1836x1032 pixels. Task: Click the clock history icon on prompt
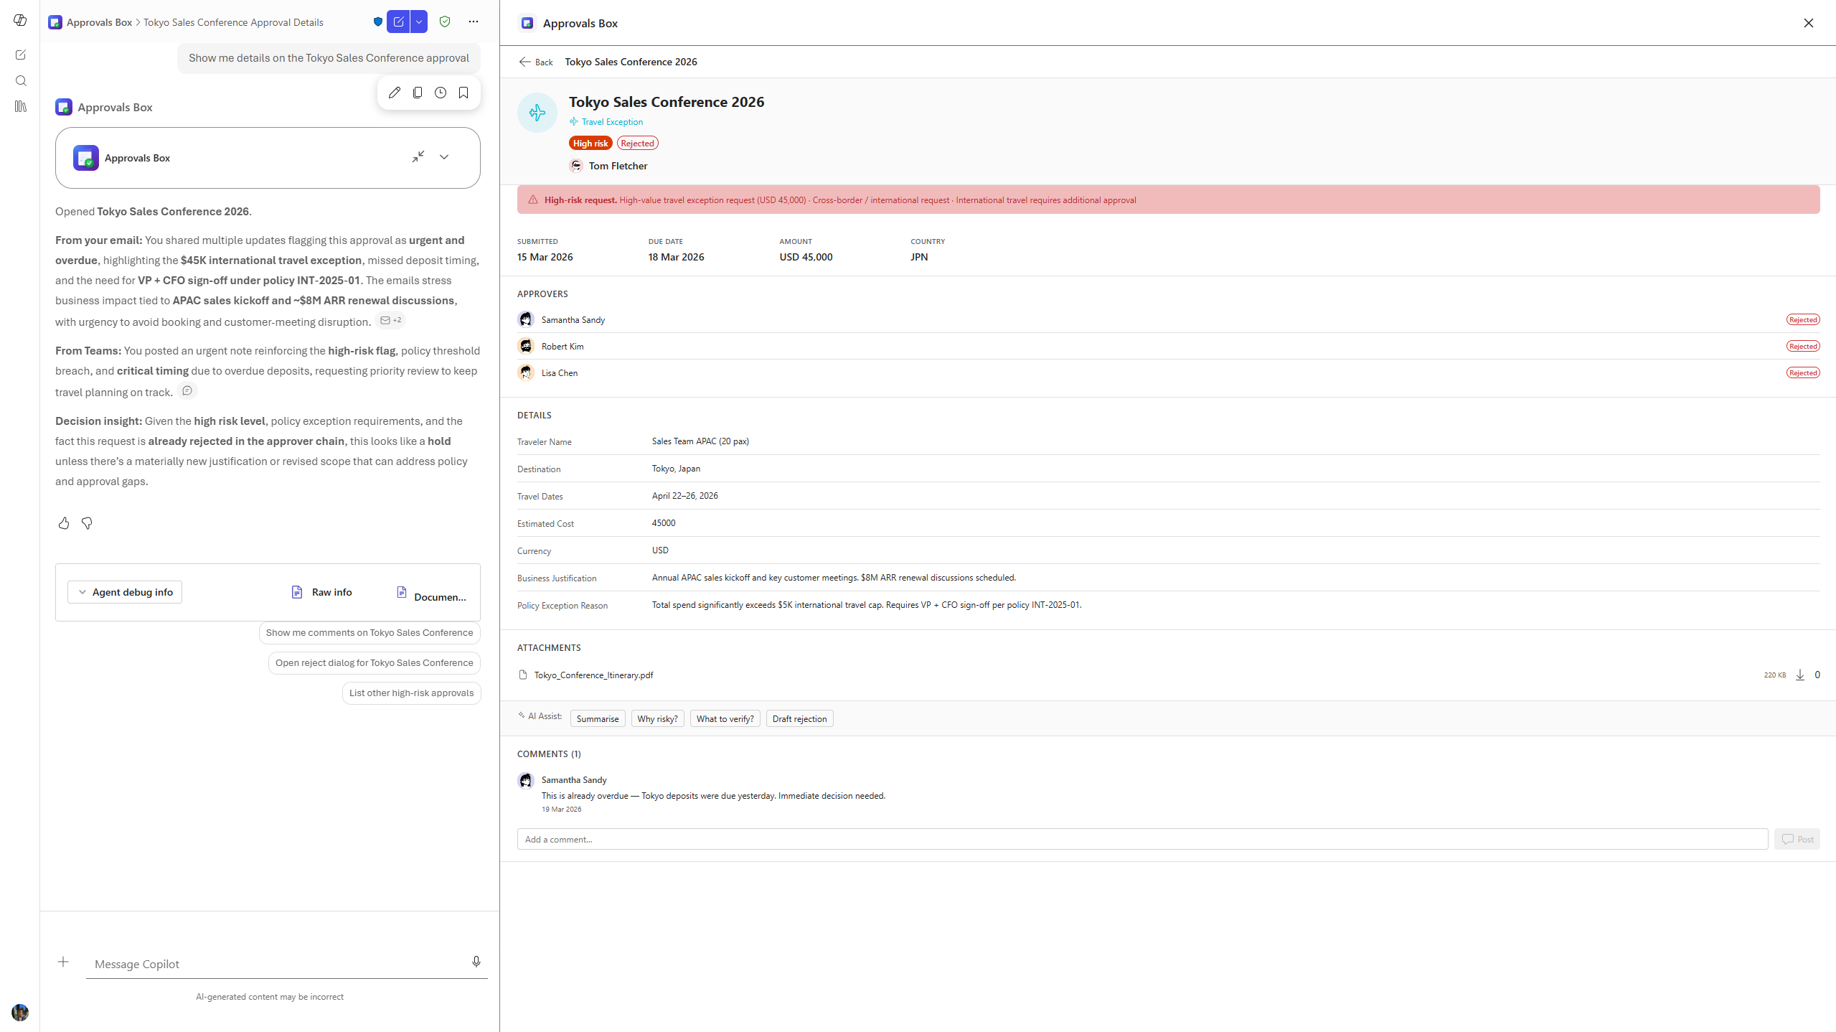[441, 93]
